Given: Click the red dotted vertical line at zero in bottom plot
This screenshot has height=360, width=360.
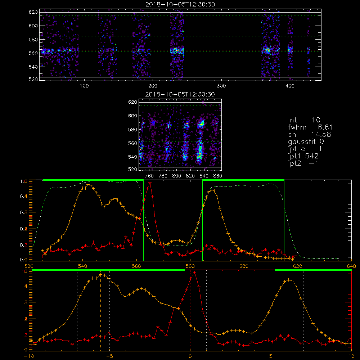Looking at the screenshot, I should [190, 311].
